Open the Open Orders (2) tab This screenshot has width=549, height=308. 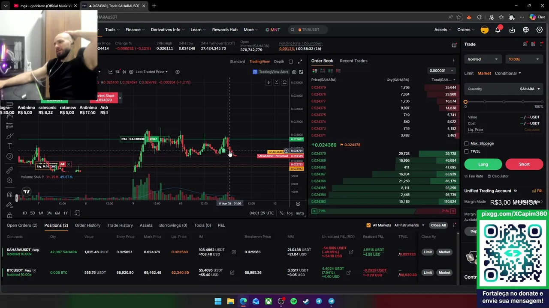coord(22,225)
